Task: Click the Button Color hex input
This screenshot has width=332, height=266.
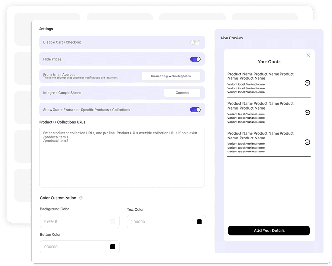Action: pyautogui.click(x=80, y=247)
